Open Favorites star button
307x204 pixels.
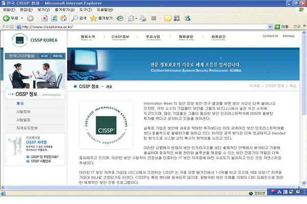pyautogui.click(x=101, y=18)
